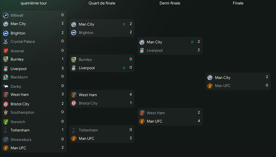Click Norwich club crest
The height and width of the screenshot is (157, 276).
[5, 122]
